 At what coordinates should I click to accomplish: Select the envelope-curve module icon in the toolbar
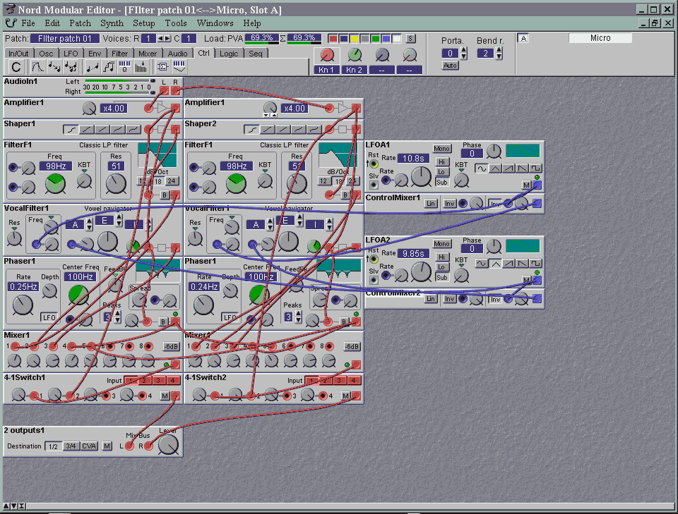pos(37,67)
